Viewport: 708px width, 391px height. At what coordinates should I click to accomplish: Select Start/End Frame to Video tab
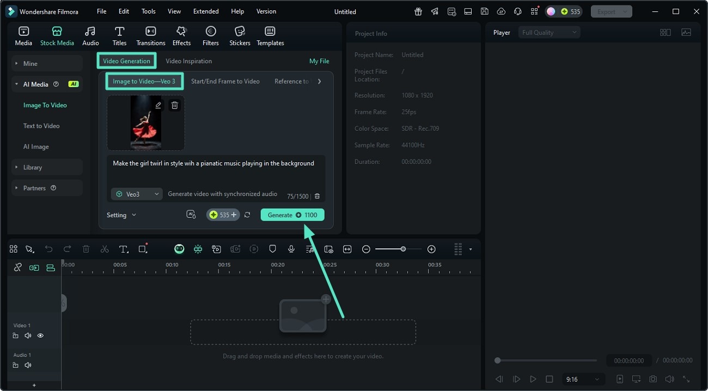point(225,81)
